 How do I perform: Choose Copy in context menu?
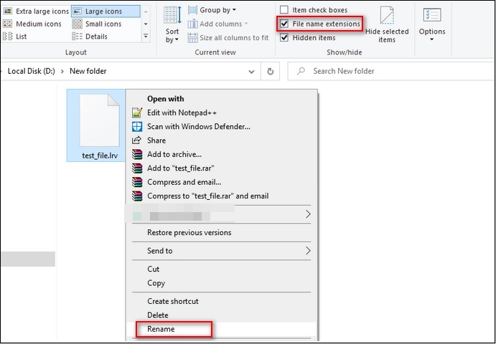tap(221, 283)
